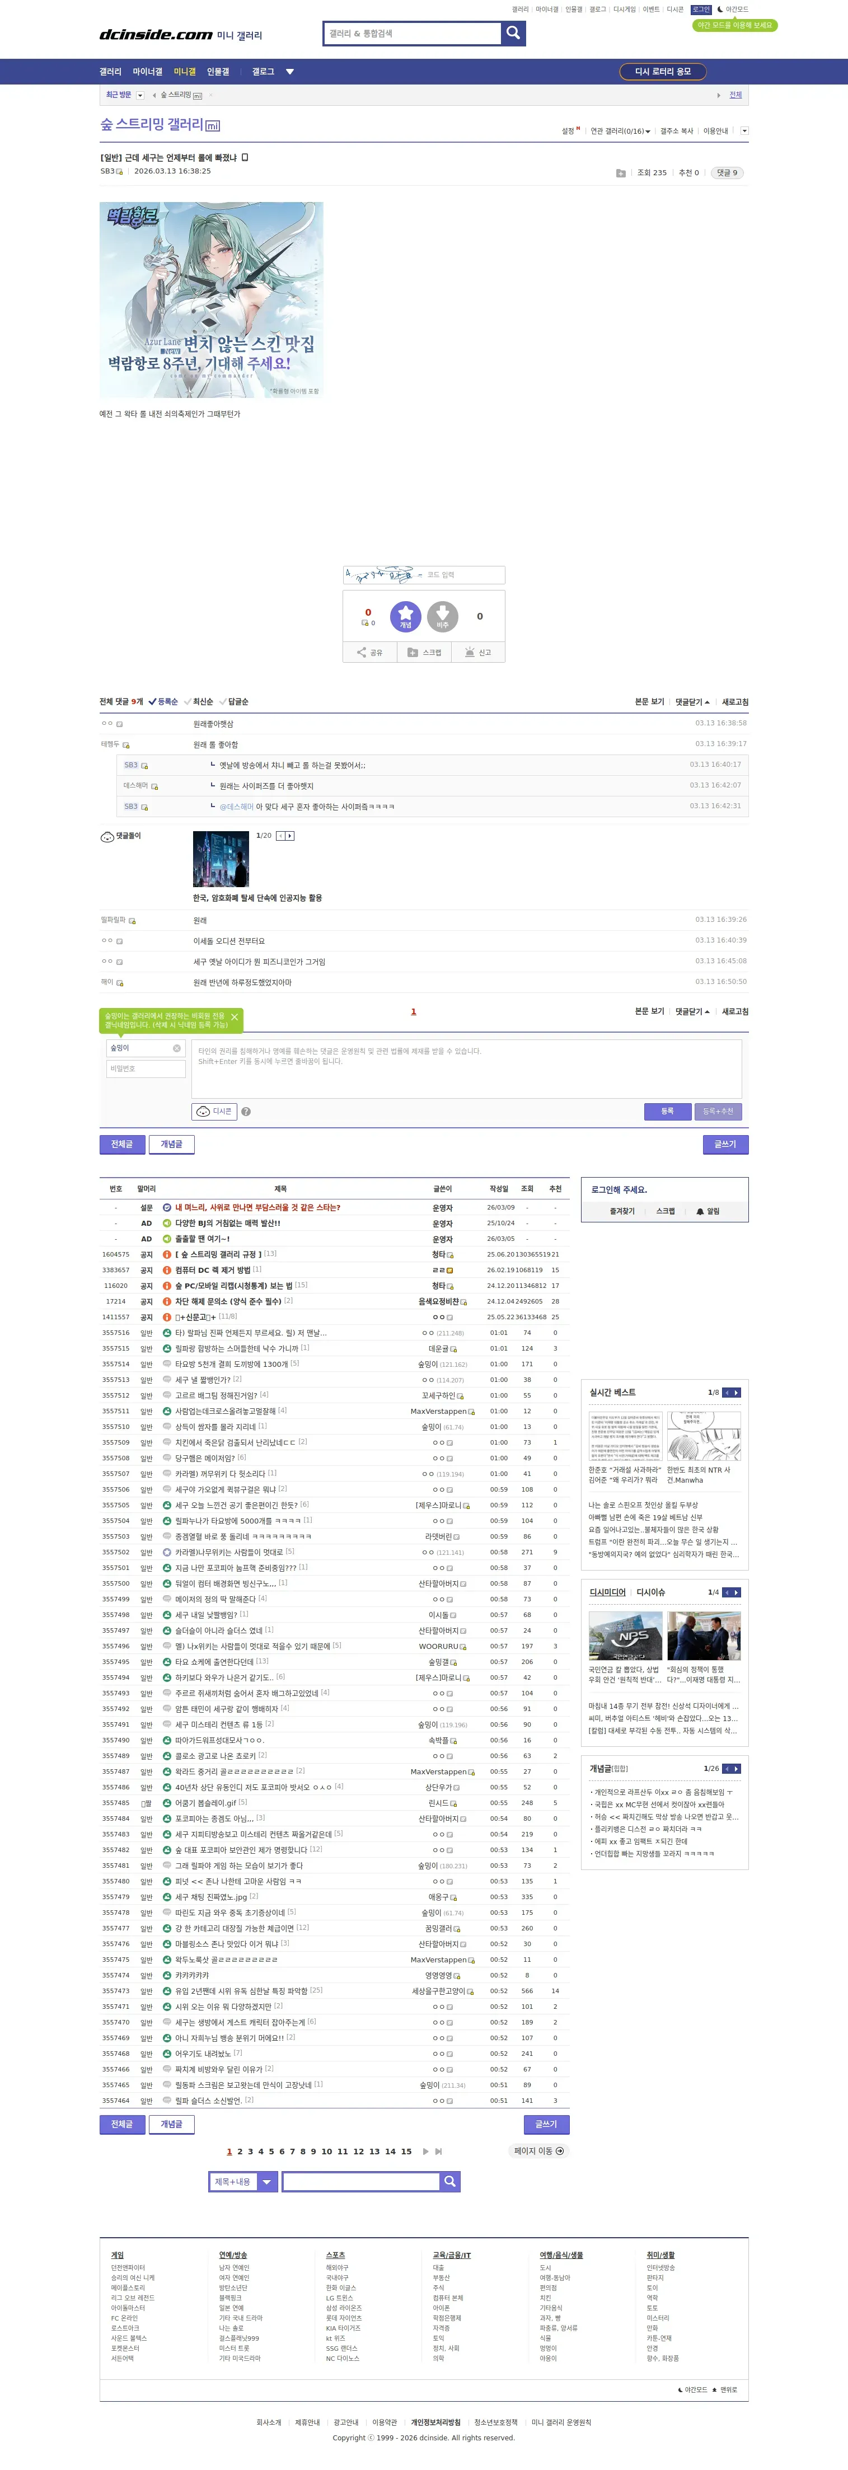Select 등록순 comment sort option
The image size is (848, 2470).
point(163,702)
